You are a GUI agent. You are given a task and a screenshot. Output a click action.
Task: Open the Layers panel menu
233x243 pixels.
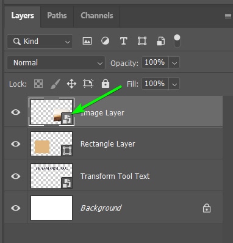228,16
